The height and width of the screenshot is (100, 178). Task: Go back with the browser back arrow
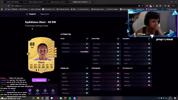(x=2, y=6)
